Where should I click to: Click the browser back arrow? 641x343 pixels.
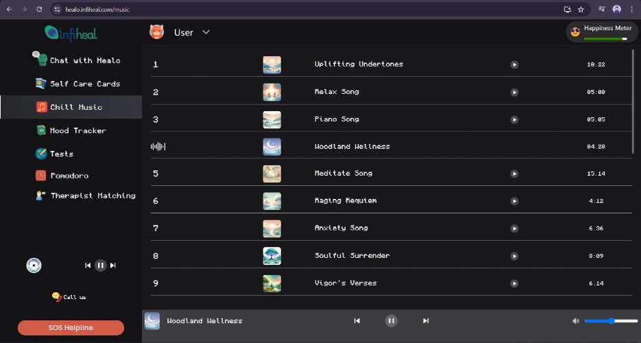pos(10,9)
